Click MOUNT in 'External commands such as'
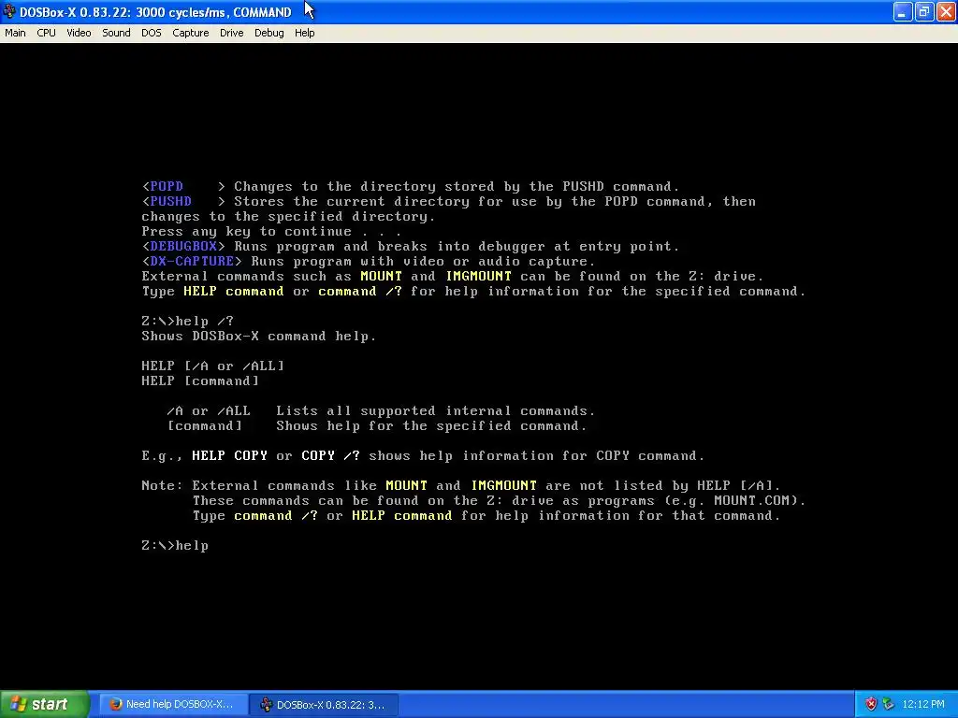 pyautogui.click(x=382, y=277)
